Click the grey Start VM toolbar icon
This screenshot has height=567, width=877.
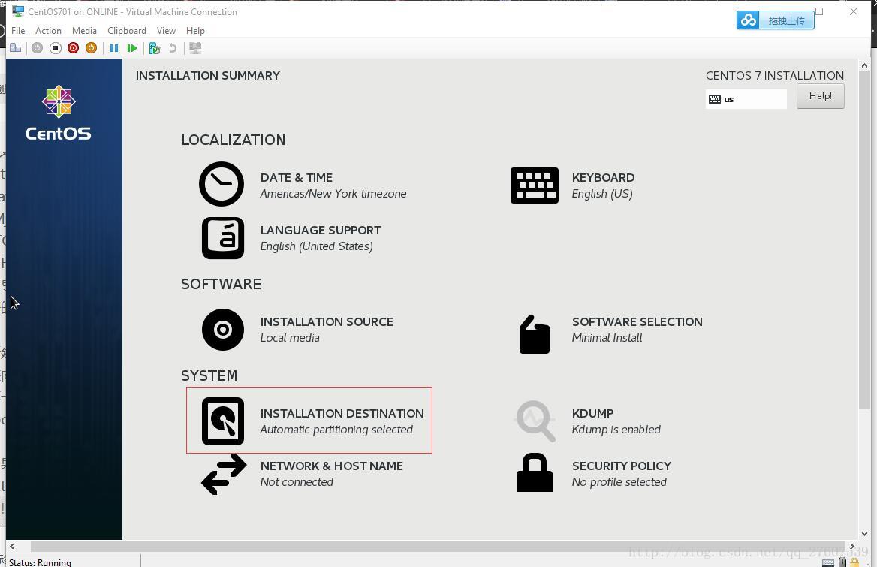pyautogui.click(x=37, y=48)
